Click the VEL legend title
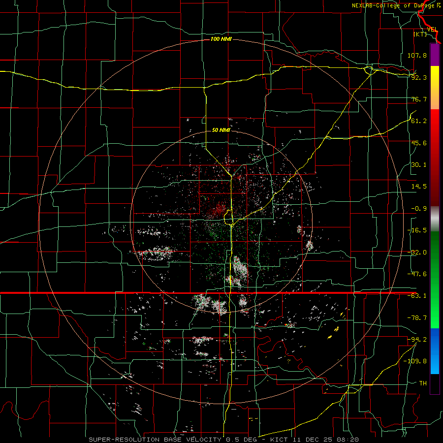Screen dimensions: 443x443 (432, 30)
